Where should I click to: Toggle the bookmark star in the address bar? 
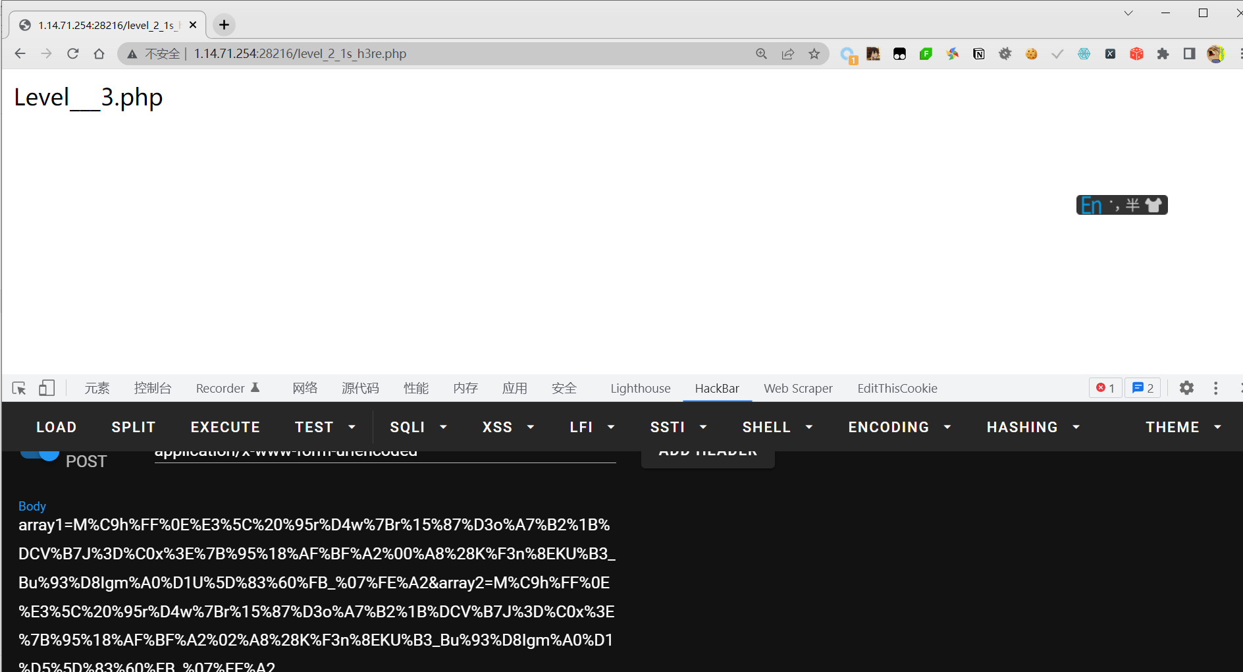tap(814, 54)
